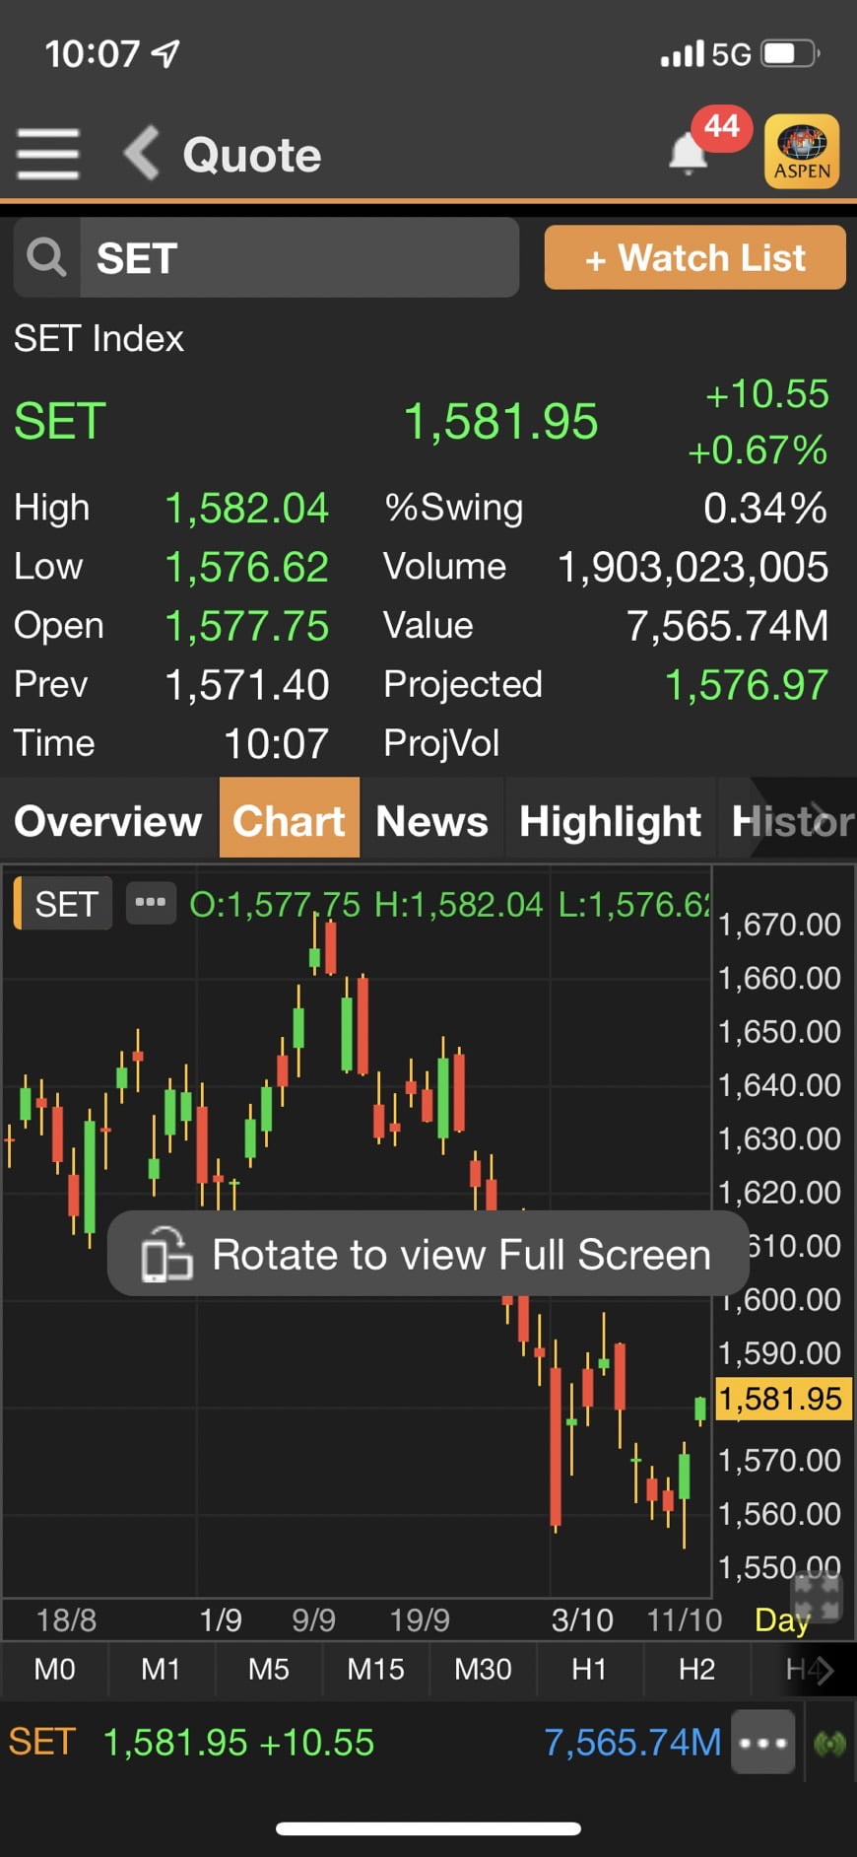Add SET to Watch List
Viewport: 857px width, 1857px height.
click(694, 257)
